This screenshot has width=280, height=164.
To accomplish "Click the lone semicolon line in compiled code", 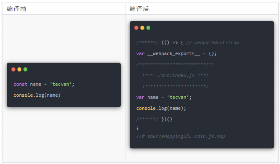I will pyautogui.click(x=137, y=128).
